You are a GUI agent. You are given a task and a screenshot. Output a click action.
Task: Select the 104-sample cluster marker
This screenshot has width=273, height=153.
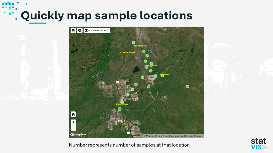[136, 84]
